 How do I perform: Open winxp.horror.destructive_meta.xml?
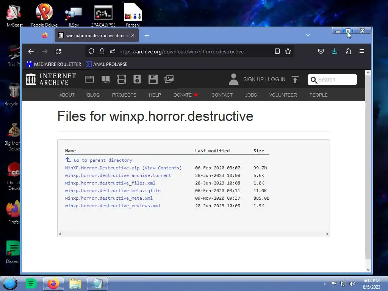point(109,198)
